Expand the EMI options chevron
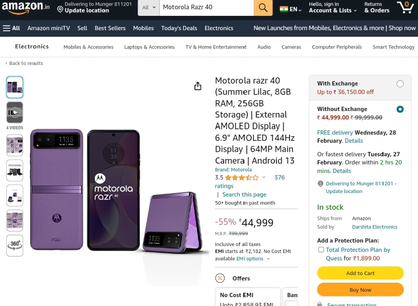This screenshot has width=418, height=306. pos(268,259)
